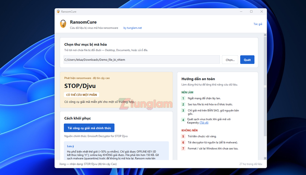Click '27 họ trong dữ liệu' status text
The height and width of the screenshot is (175, 306).
click(x=251, y=164)
